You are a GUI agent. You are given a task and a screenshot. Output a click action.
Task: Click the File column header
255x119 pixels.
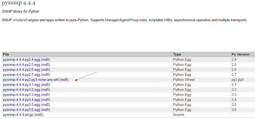pos(6,54)
